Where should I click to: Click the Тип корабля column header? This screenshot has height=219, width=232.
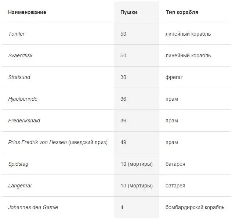click(x=182, y=12)
